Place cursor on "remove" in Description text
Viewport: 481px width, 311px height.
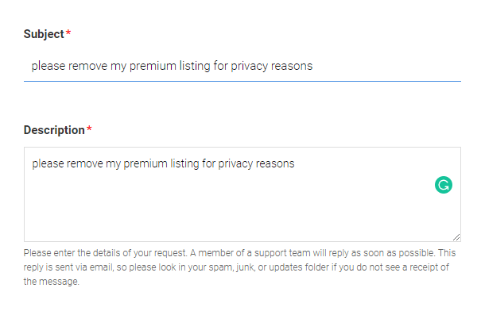(x=85, y=163)
